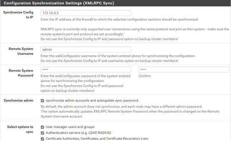Click 'Authentication servers (e.g. LDAP, RADIUS)' text
This screenshot has height=141, width=231.
coord(78,133)
